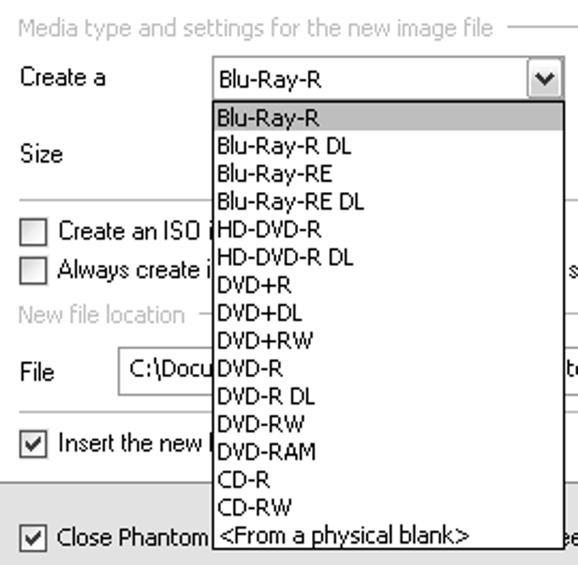Tick the Always create checkbox
578x565 pixels.
click(33, 270)
